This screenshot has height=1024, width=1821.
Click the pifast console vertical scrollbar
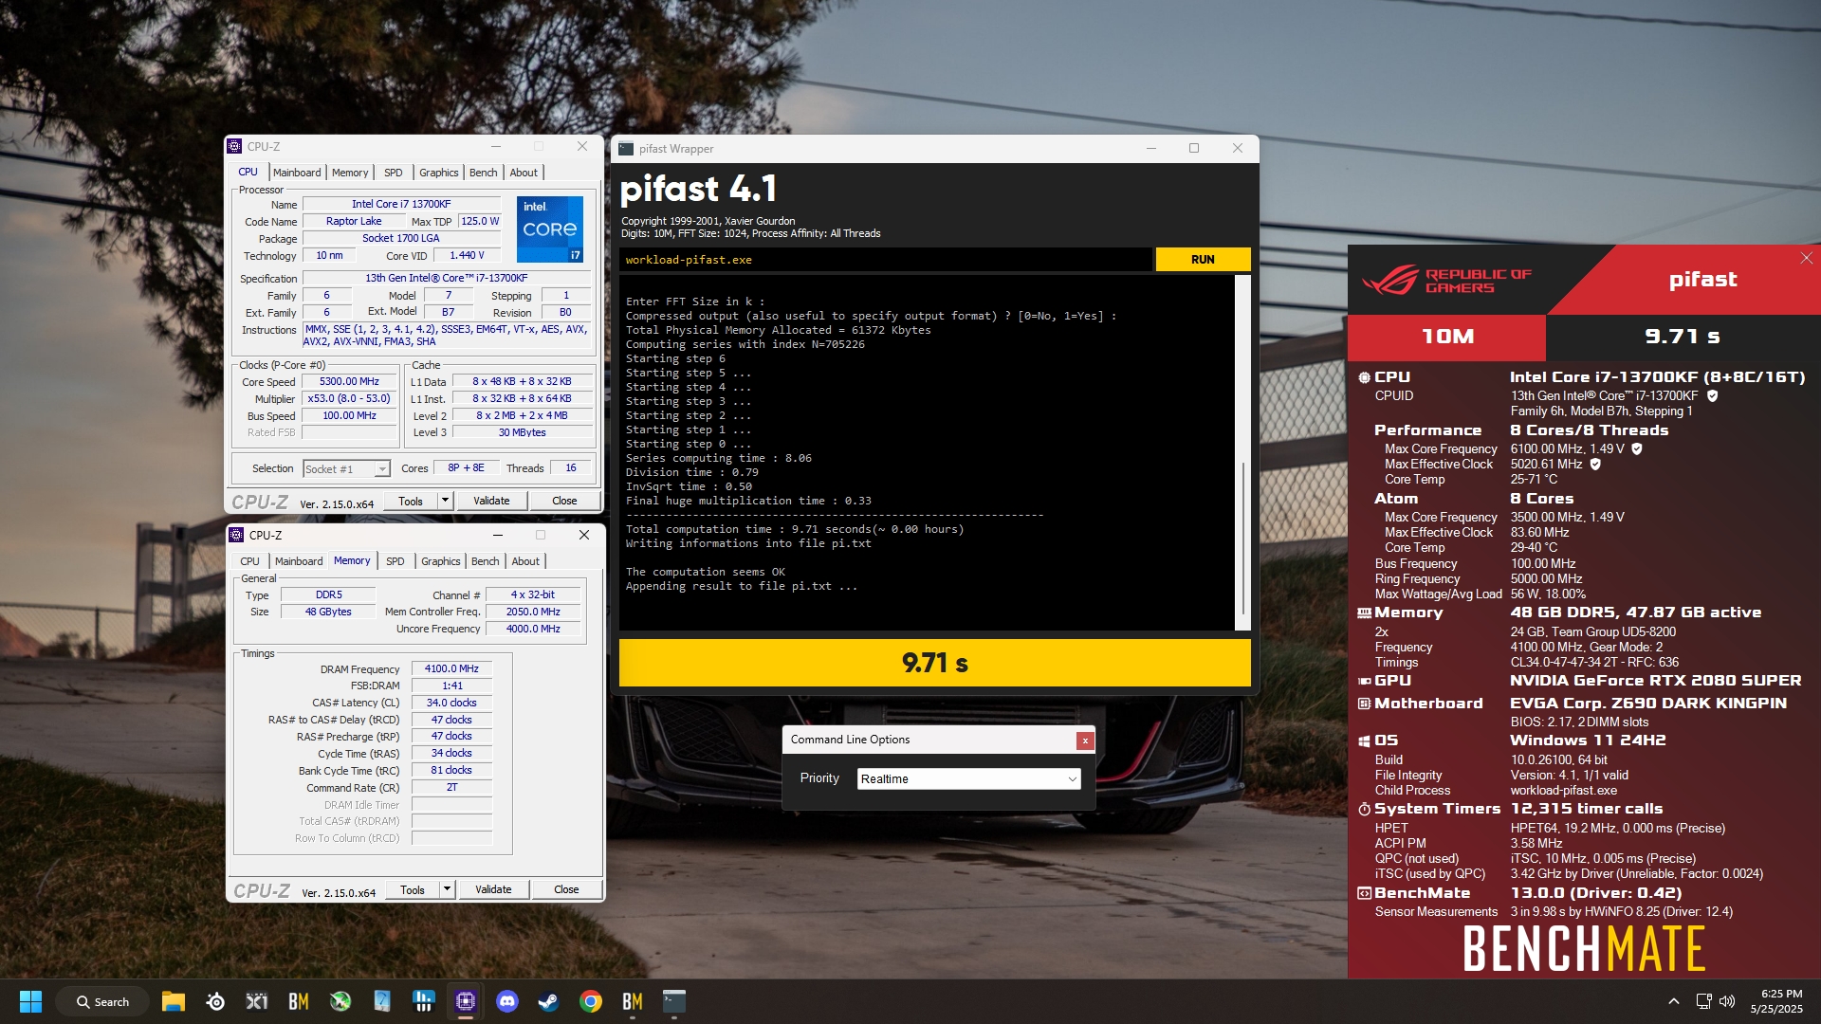coord(1243,453)
